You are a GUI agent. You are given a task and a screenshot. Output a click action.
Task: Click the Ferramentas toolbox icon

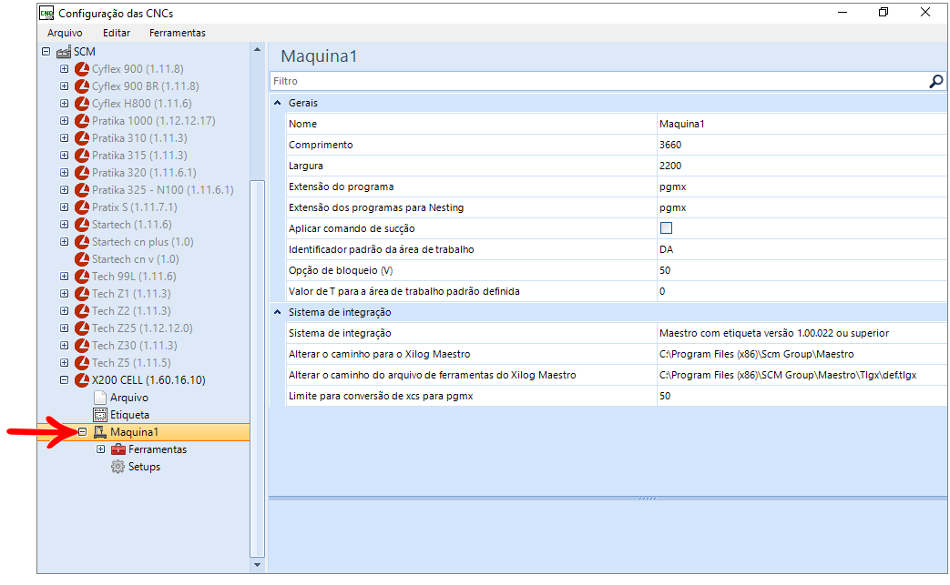118,449
